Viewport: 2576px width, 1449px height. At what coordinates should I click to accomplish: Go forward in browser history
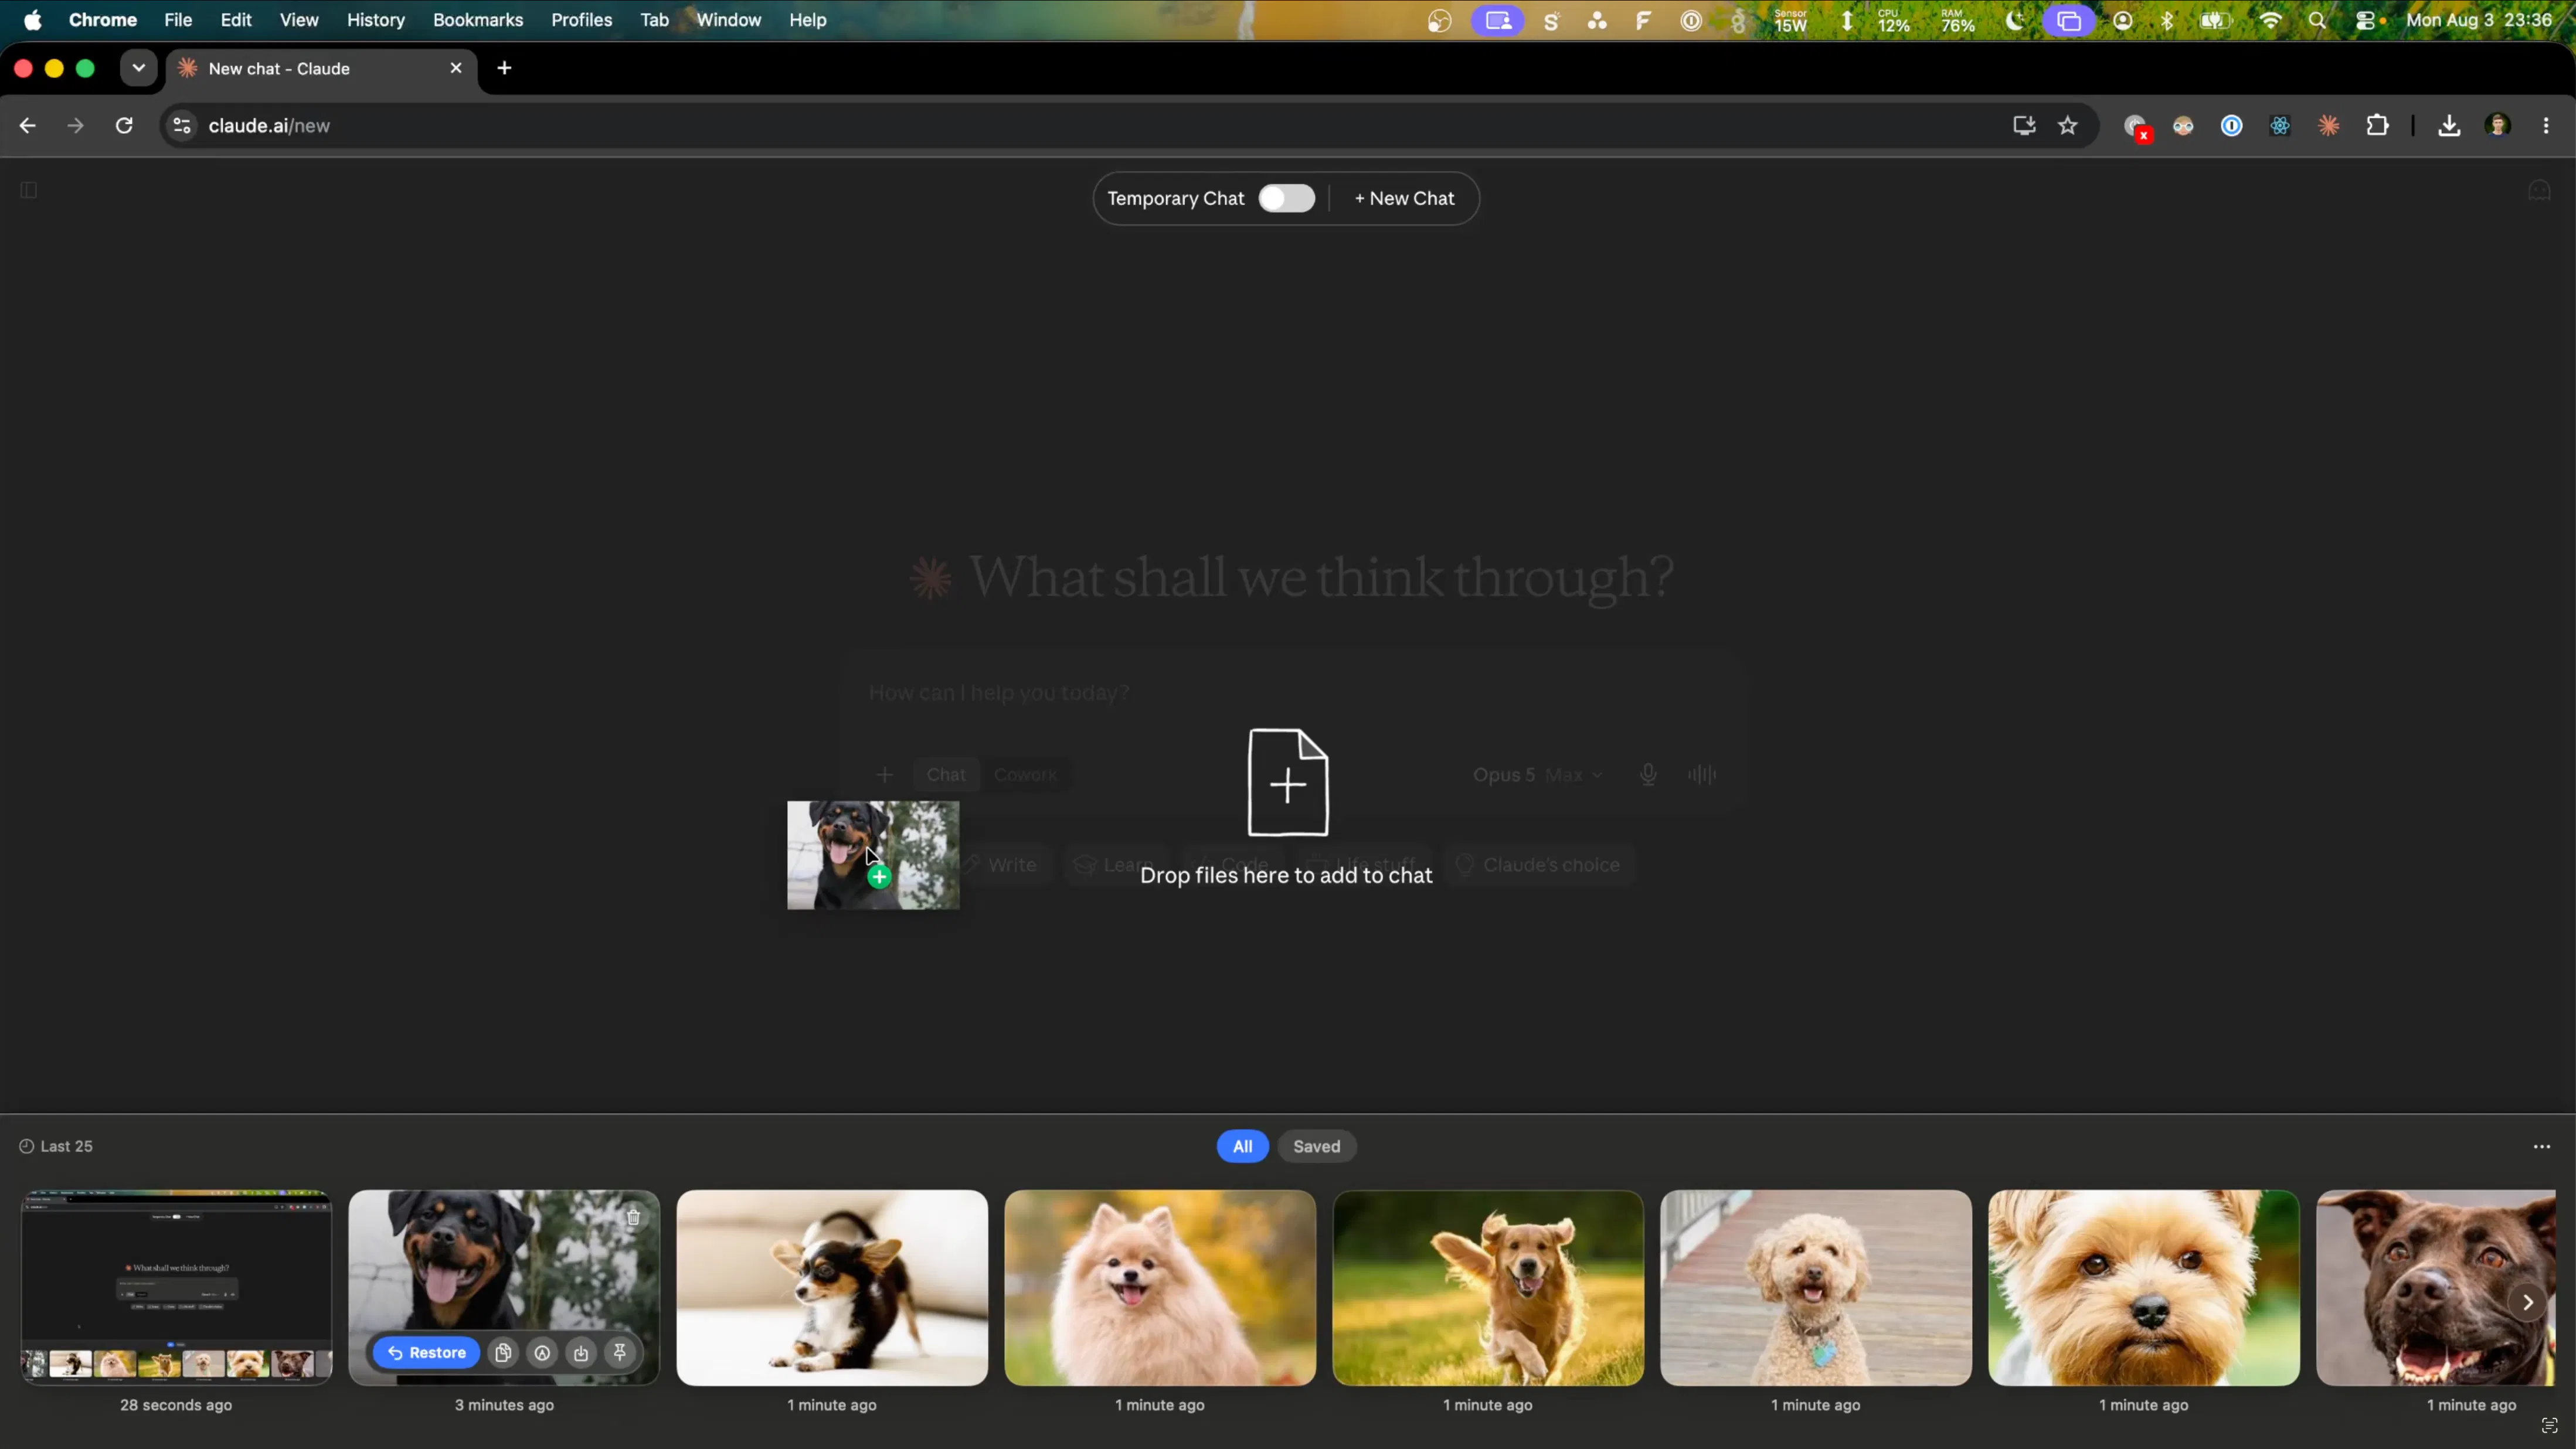[x=76, y=125]
